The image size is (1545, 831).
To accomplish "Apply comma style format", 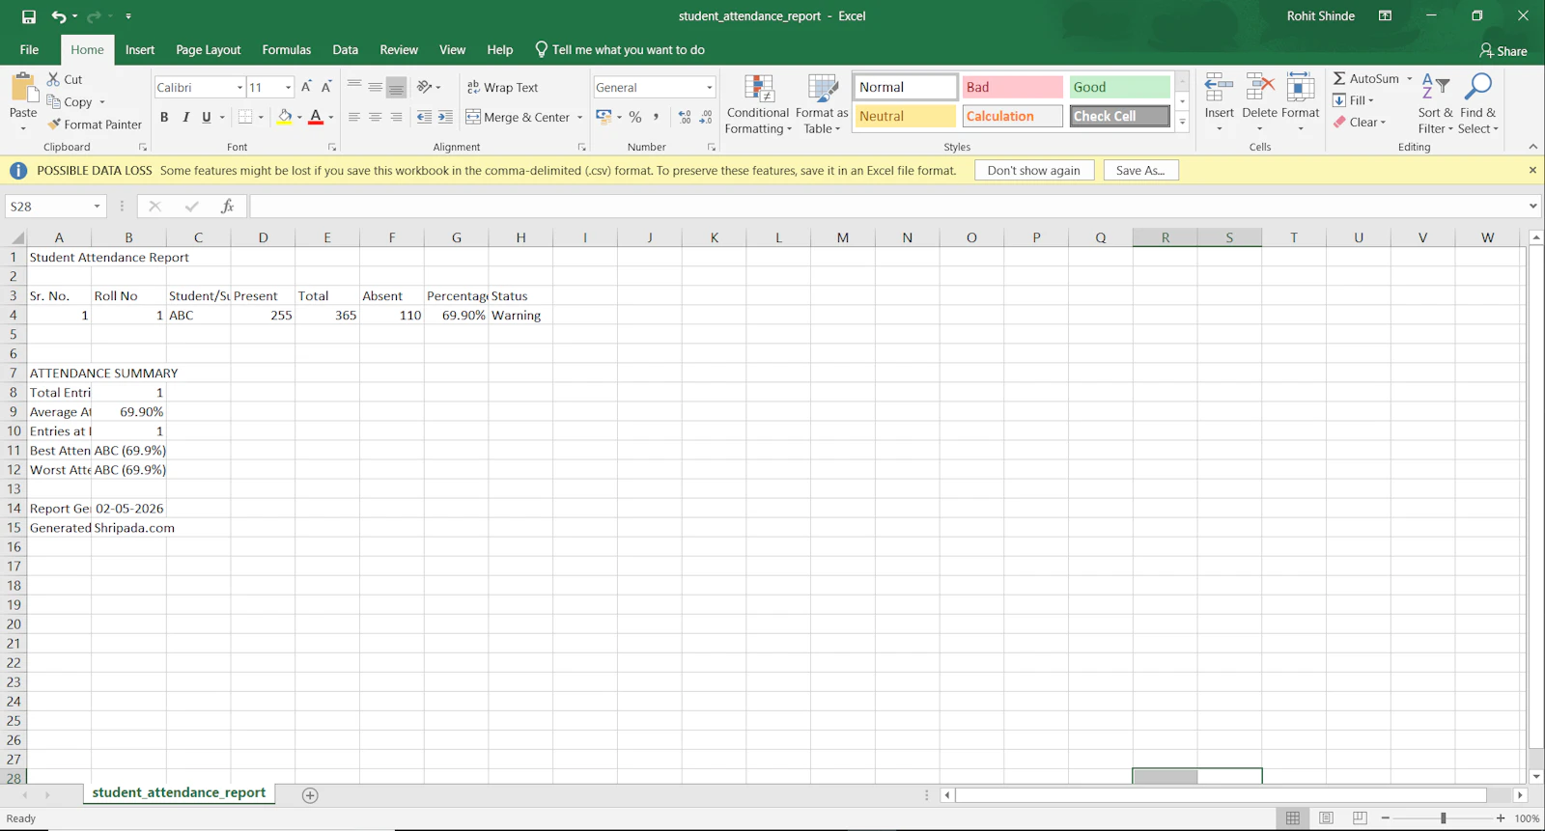I will pos(657,117).
